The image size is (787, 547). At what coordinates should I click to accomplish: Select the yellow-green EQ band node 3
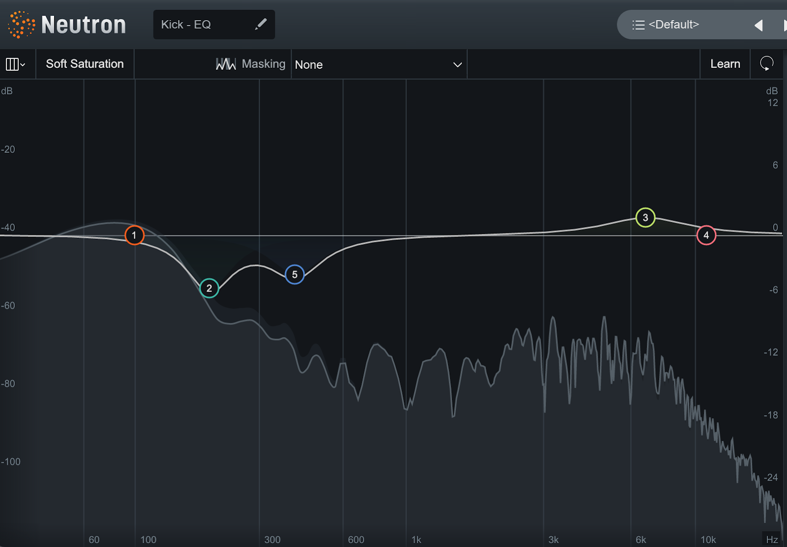[x=645, y=217]
